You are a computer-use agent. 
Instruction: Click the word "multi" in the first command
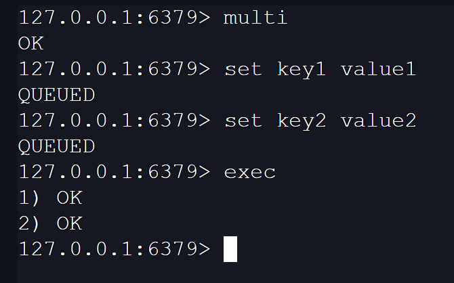tap(255, 18)
